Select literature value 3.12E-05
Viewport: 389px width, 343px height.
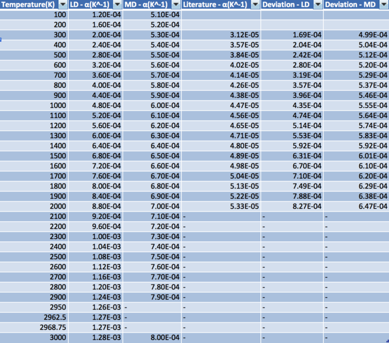[x=221, y=35]
